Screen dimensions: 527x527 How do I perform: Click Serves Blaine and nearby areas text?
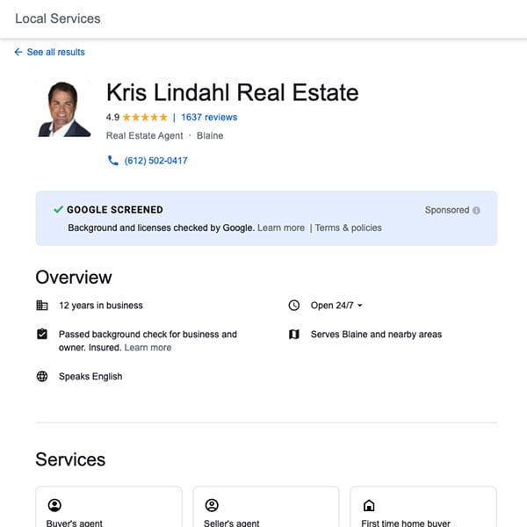[x=376, y=335]
